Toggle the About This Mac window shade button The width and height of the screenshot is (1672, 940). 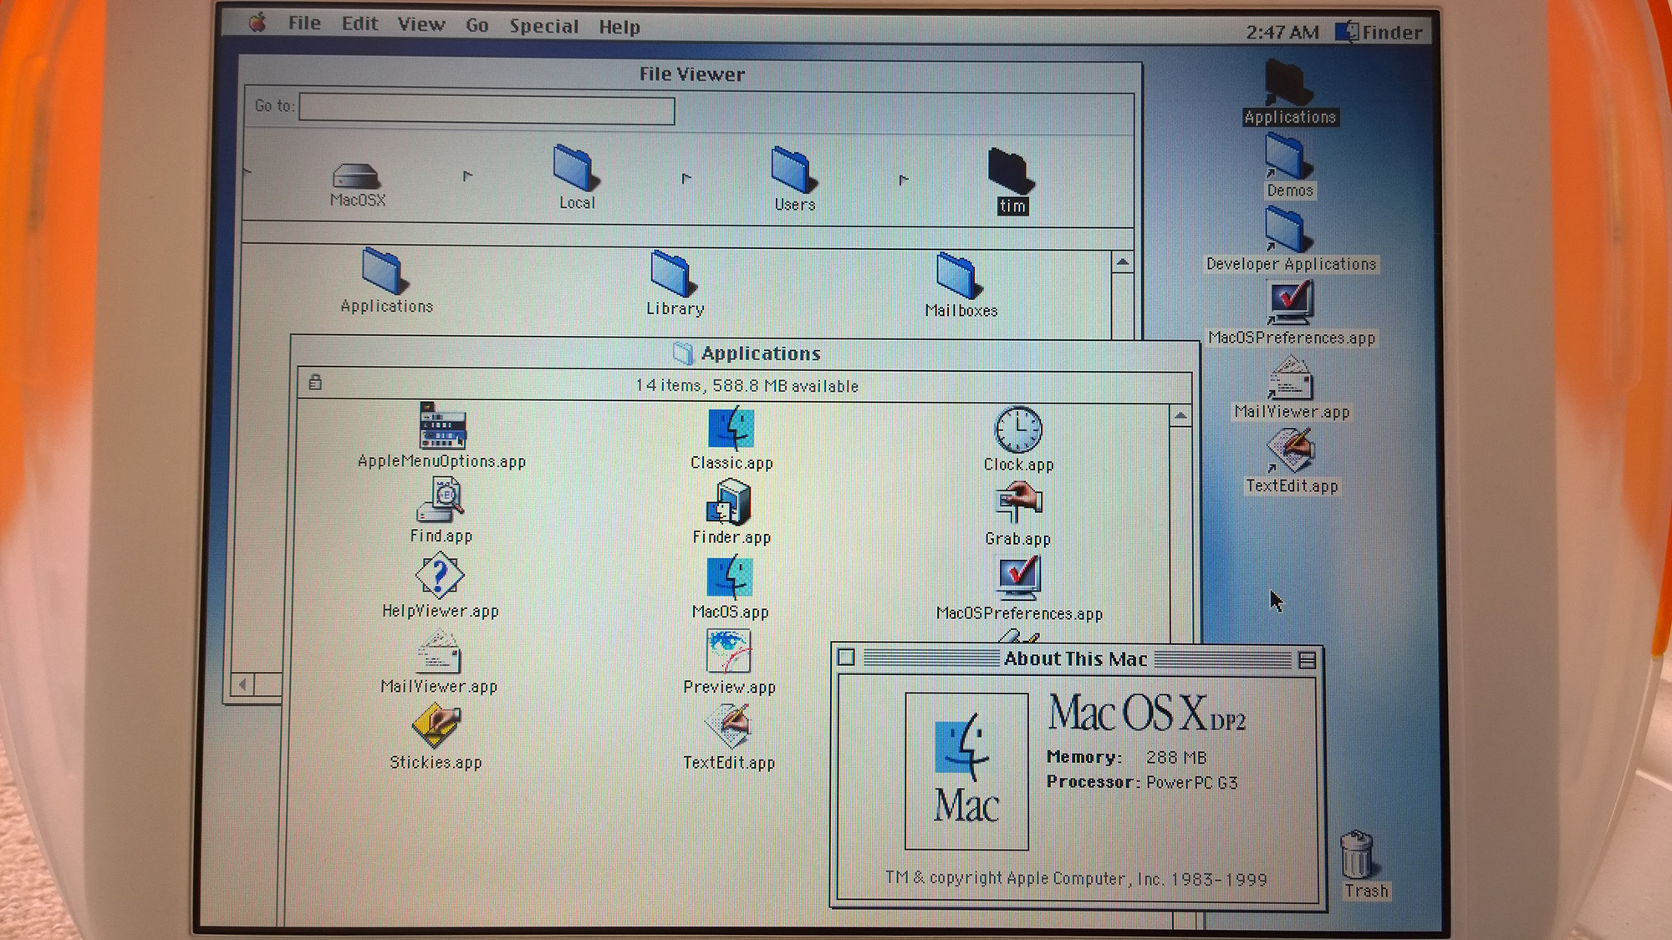(1307, 661)
